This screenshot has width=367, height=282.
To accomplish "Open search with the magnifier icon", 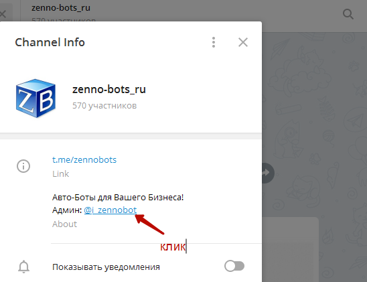I will click(348, 14).
